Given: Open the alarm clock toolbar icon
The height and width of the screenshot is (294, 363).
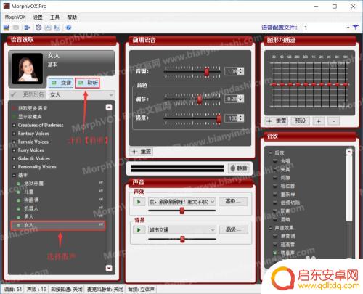Looking at the screenshot, I should click(x=38, y=28).
